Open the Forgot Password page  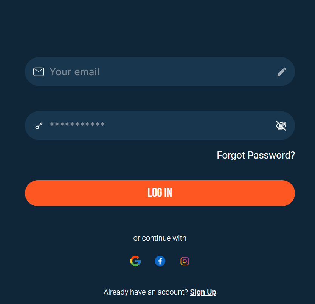[x=256, y=155]
